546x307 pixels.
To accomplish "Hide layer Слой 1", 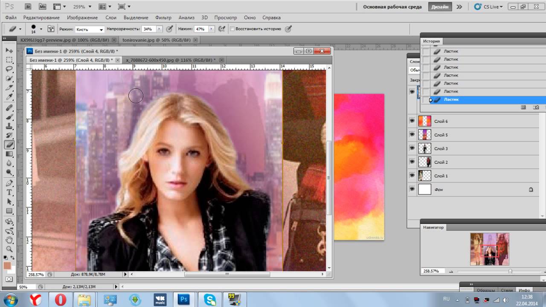I will (412, 176).
